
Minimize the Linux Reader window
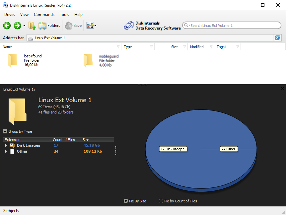click(x=248, y=5)
